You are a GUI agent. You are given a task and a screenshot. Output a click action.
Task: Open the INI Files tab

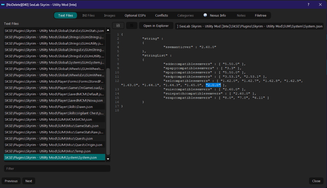(88, 15)
